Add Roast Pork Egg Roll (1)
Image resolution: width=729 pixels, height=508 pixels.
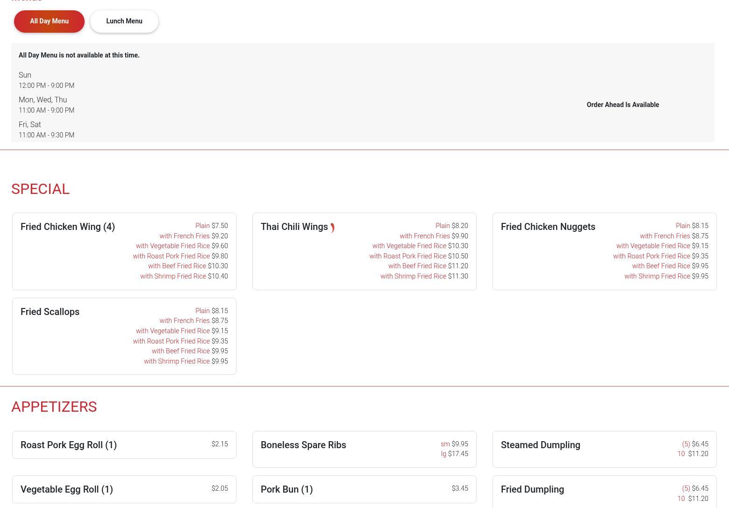(69, 445)
